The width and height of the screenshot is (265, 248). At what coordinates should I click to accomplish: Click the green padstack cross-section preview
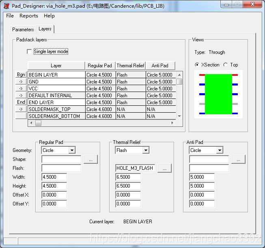pyautogui.click(x=218, y=94)
